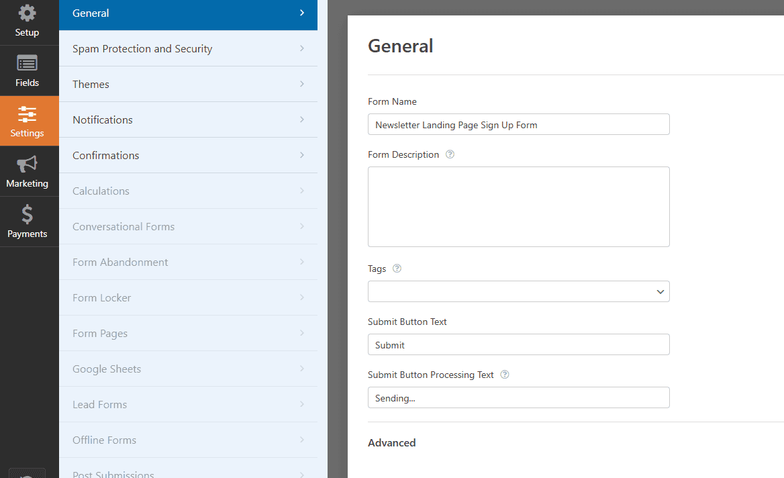Open the Calculations section
This screenshot has height=478, width=784.
[188, 191]
